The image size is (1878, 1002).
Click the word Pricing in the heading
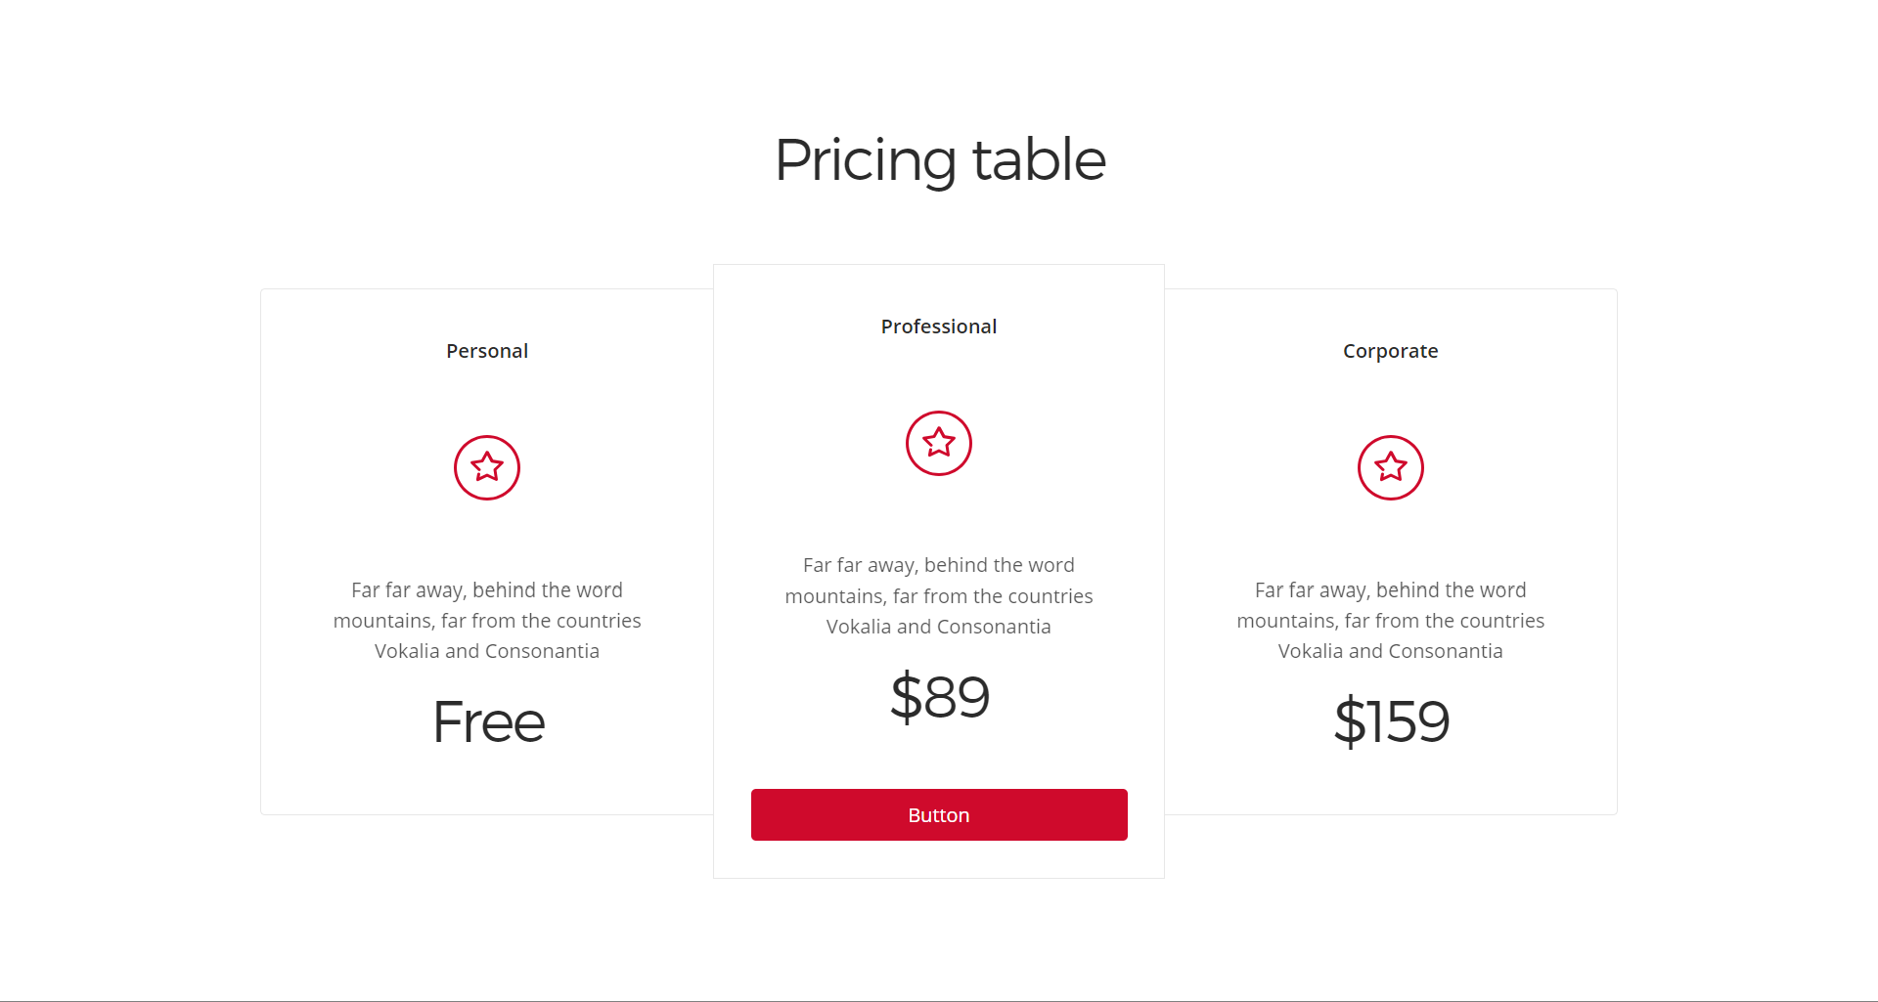(866, 161)
